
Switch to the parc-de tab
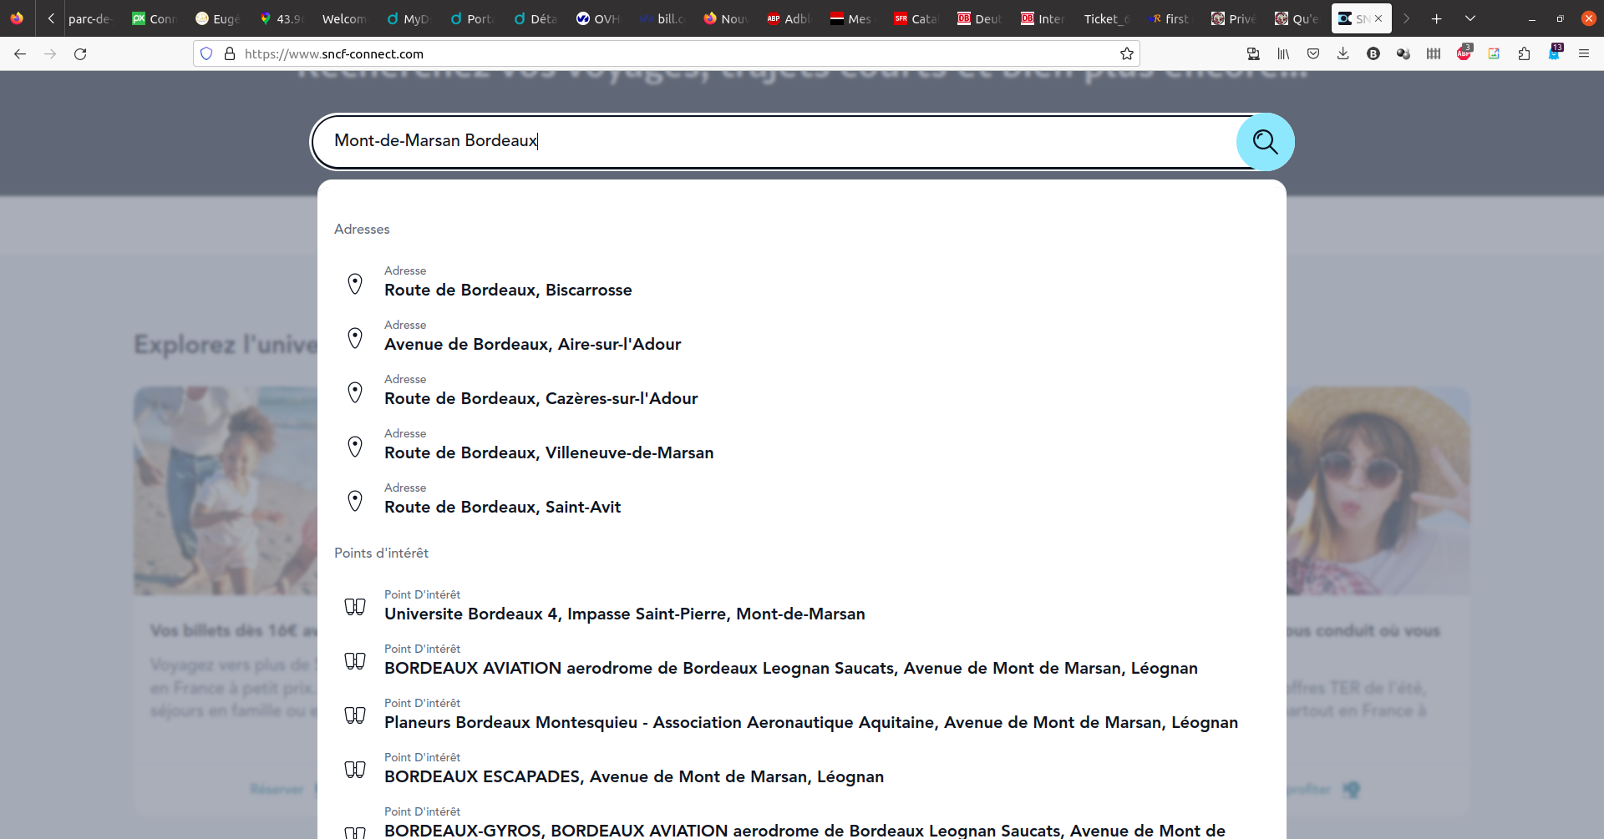click(x=90, y=18)
